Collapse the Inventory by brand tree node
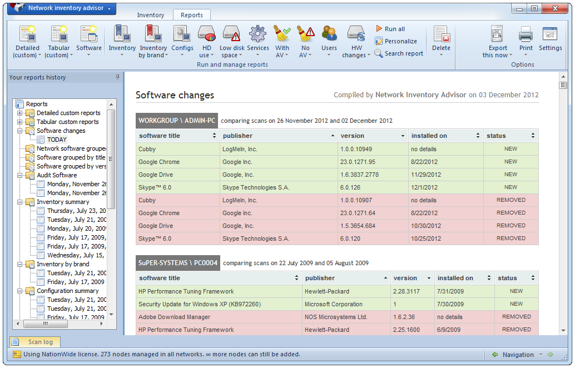The image size is (575, 368). tap(20, 264)
